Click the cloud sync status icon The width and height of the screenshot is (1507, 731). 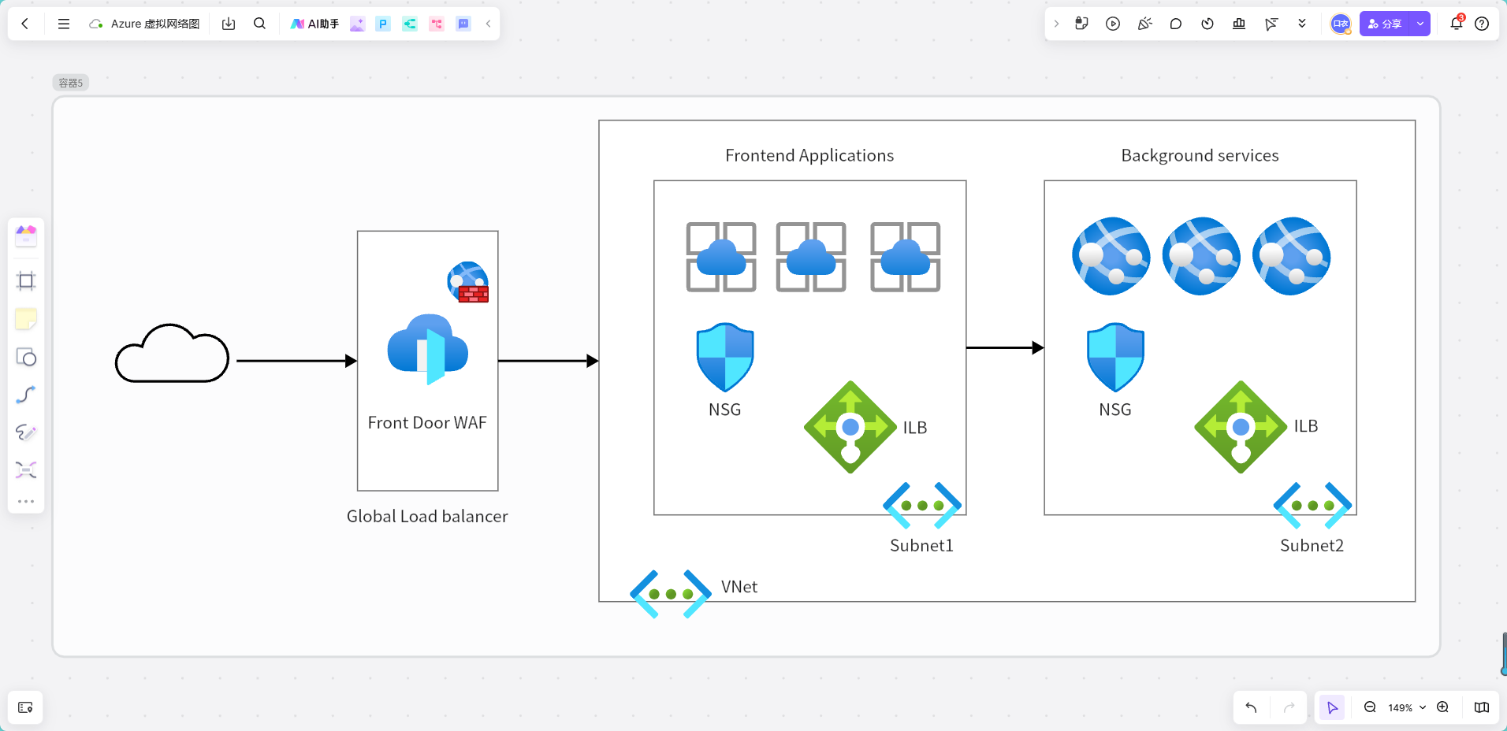click(96, 24)
